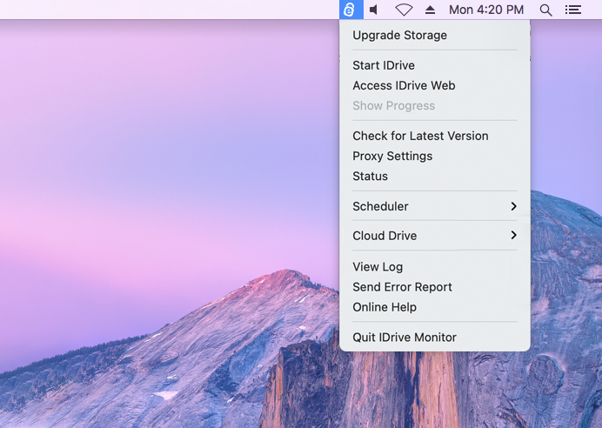Open Spotlight search magnifier icon
This screenshot has height=428, width=602.
tap(545, 10)
